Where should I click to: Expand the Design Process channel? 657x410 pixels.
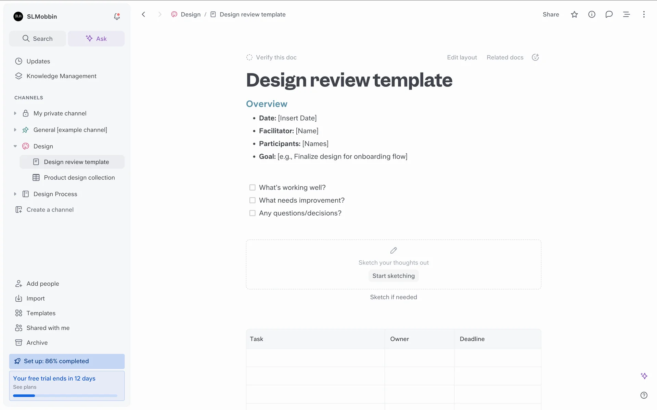15,194
